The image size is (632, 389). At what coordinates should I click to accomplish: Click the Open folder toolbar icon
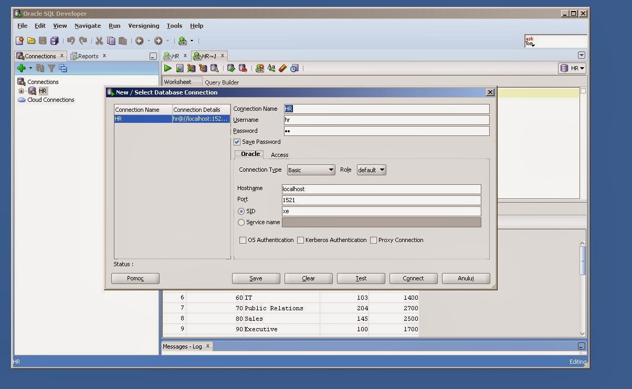click(x=31, y=41)
